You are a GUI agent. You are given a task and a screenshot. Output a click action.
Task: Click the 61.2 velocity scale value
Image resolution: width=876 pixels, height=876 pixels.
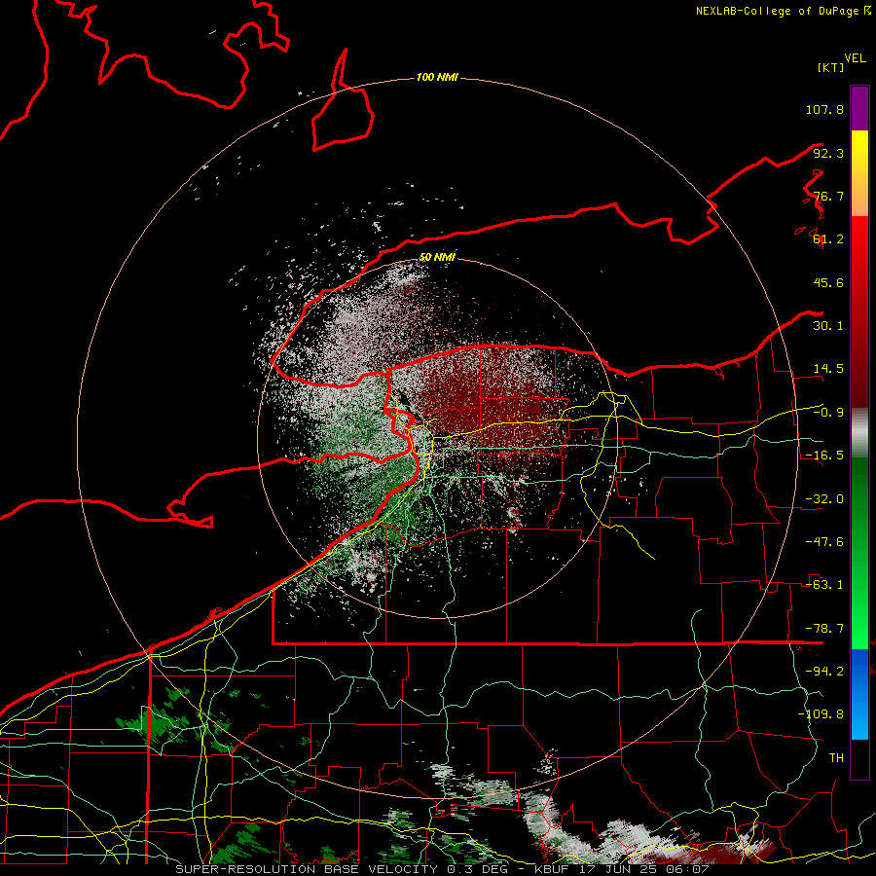point(828,239)
